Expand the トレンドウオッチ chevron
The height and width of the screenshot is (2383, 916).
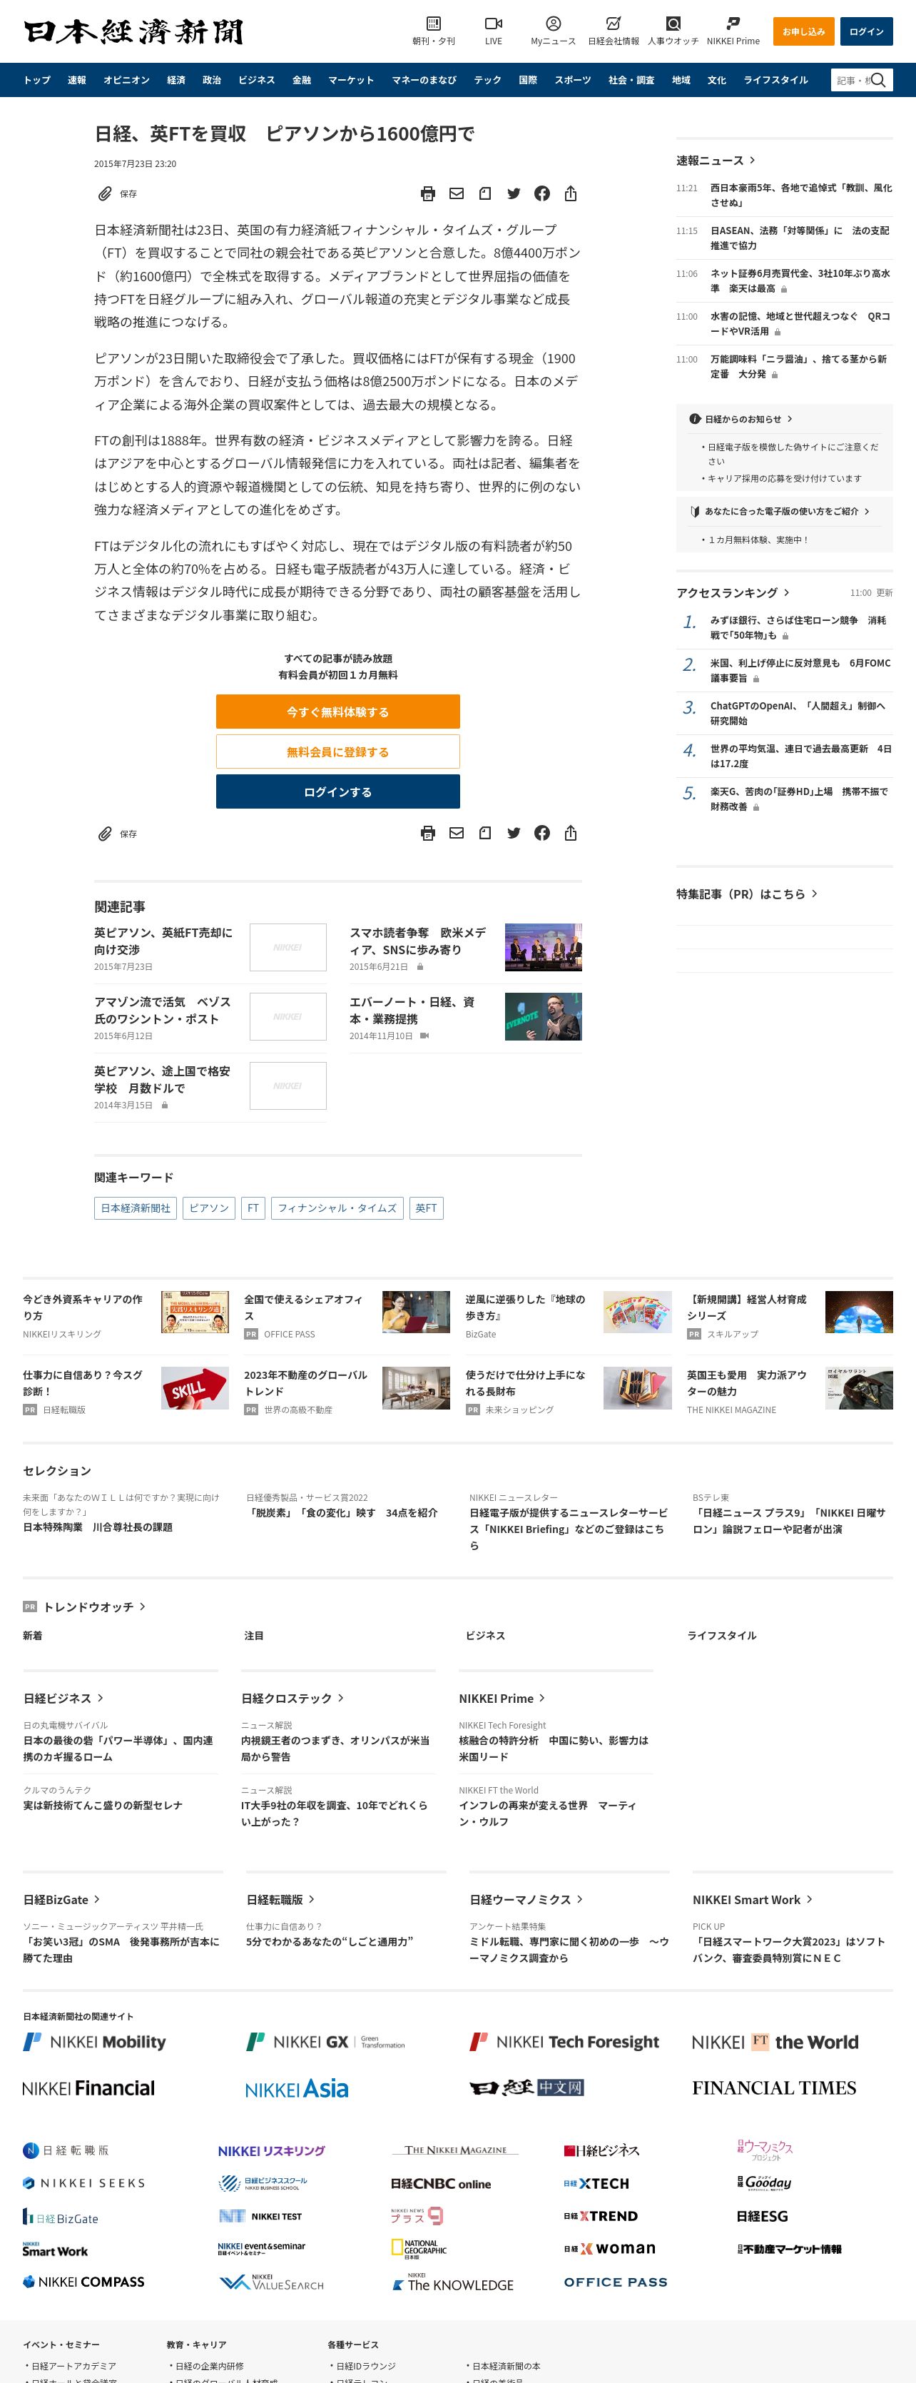[143, 1607]
